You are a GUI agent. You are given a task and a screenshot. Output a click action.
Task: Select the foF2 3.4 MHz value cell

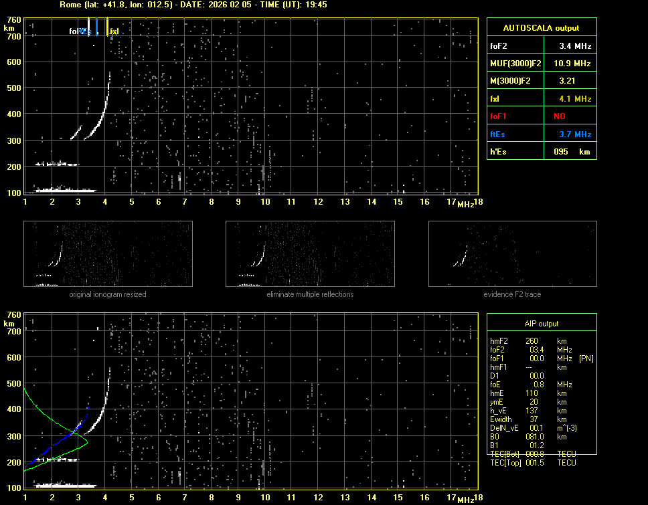point(575,46)
